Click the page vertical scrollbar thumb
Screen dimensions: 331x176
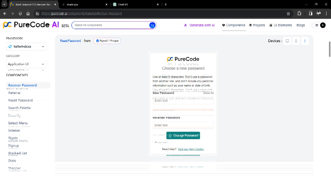tap(330, 49)
